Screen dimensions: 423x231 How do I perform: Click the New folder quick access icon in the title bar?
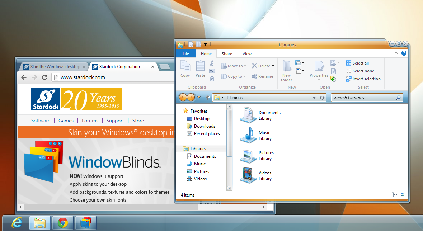click(198, 44)
